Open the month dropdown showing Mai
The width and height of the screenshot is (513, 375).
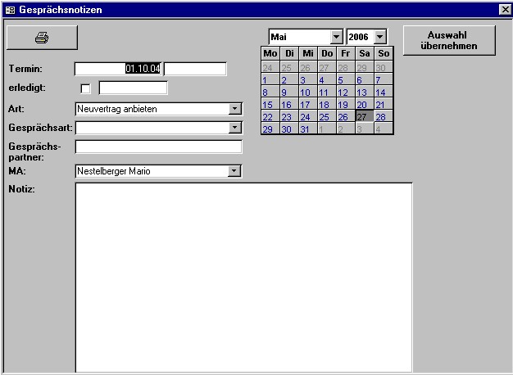336,38
